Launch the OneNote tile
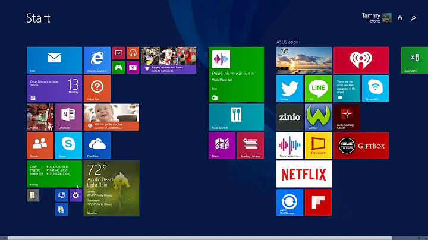Screen dimensions: 428x240 (68, 117)
